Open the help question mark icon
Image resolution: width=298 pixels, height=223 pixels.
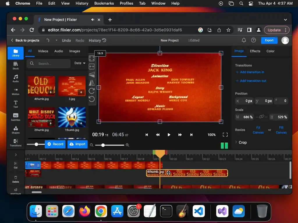tap(253, 40)
